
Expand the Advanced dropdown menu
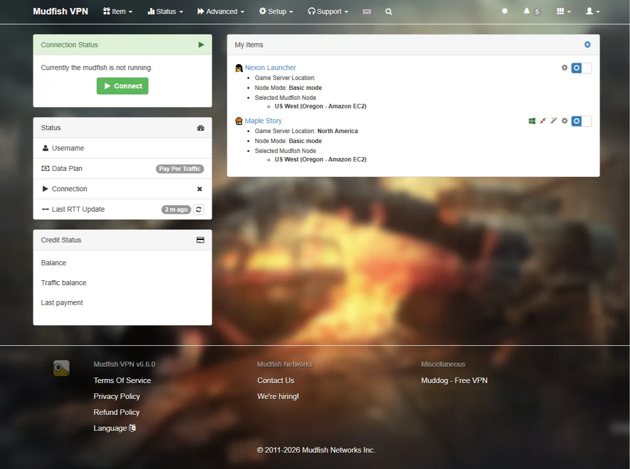[221, 11]
